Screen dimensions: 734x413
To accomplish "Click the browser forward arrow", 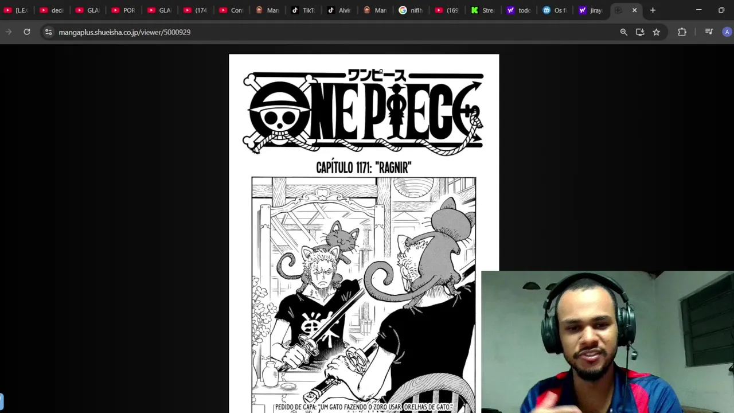I will pos(9,32).
